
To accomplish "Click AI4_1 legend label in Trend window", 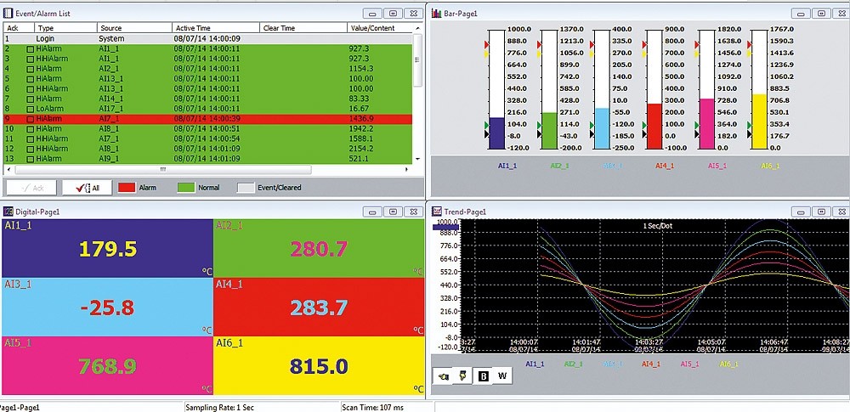I will 651,364.
